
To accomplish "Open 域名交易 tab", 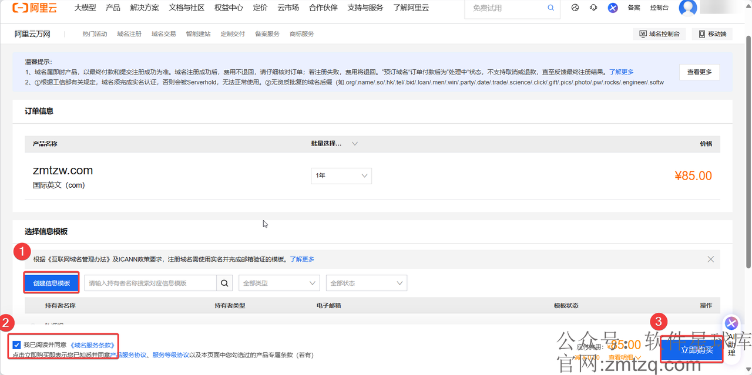I will coord(163,34).
